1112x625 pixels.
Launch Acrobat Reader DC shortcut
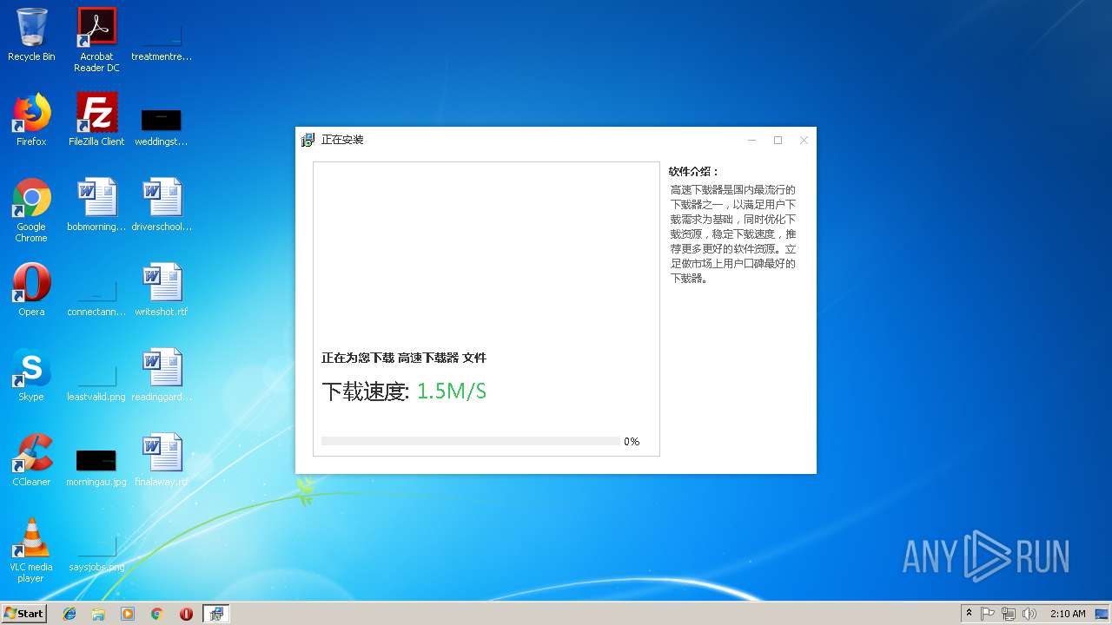pos(96,40)
